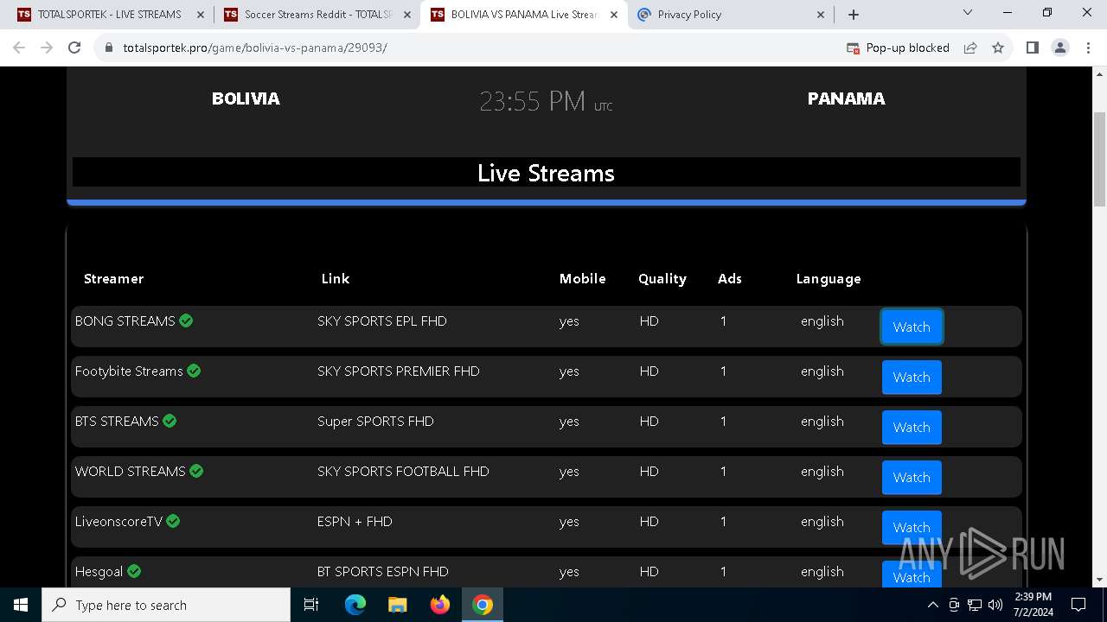
Task: Watch the Footybite Streams stream
Action: [x=912, y=377]
